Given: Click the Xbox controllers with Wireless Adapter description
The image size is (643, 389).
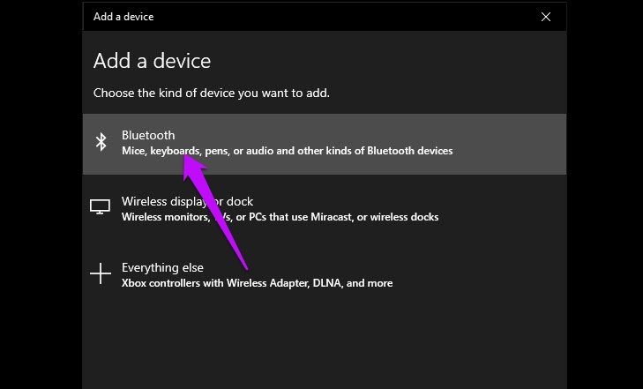Looking at the screenshot, I should (258, 283).
